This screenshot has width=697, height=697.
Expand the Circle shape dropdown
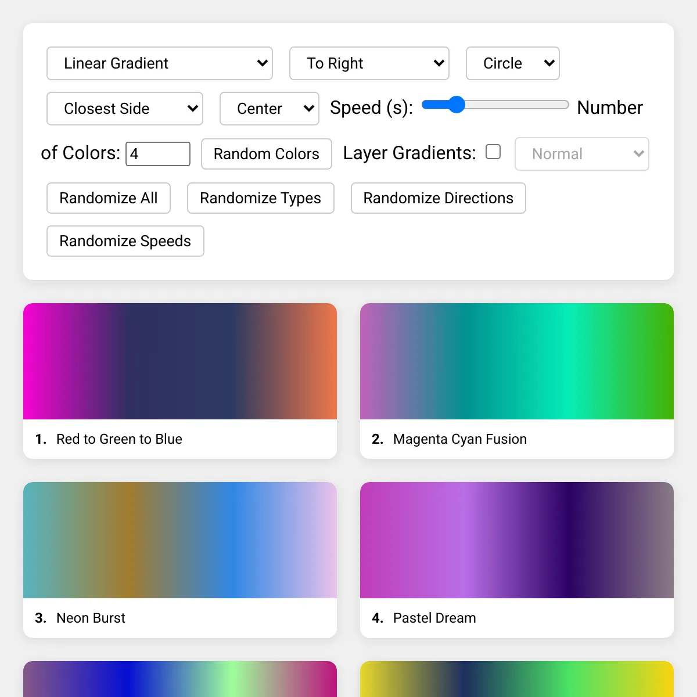click(x=512, y=63)
